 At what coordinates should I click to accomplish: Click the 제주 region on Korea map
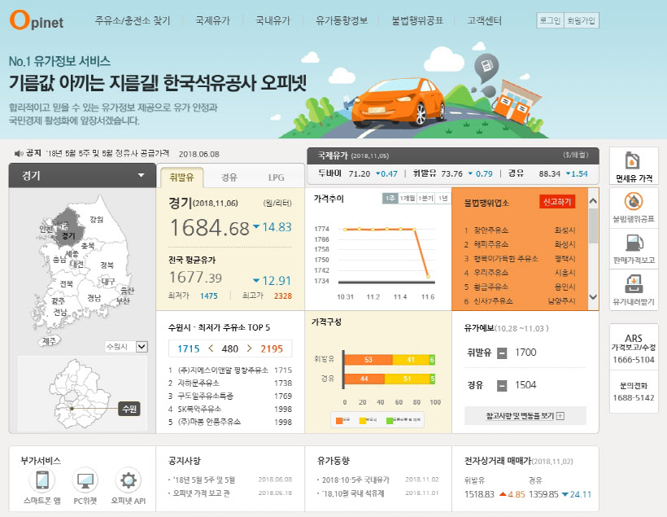[x=49, y=340]
